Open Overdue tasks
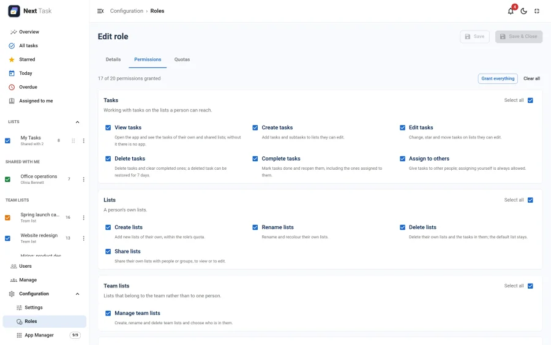 [x=45, y=87]
